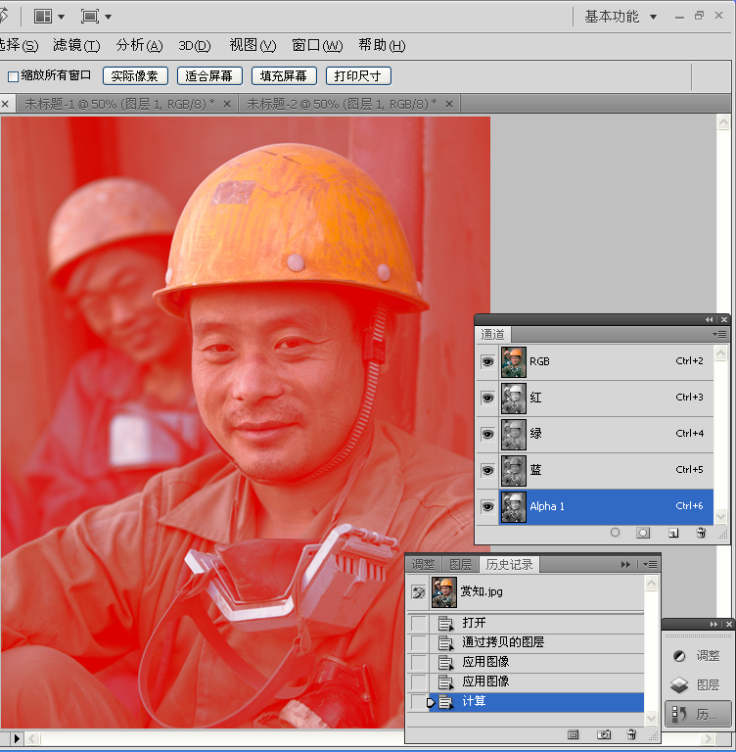The width and height of the screenshot is (736, 752).
Task: Load channel as selection in Channels panel
Action: (x=616, y=533)
